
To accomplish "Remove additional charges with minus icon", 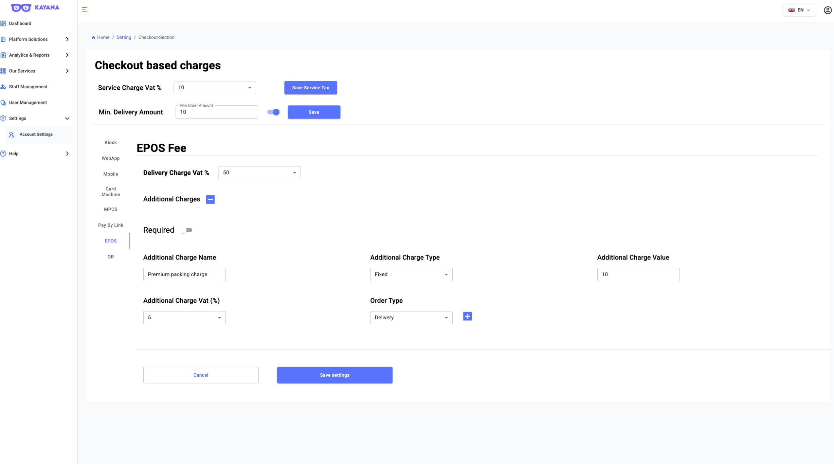I will [210, 199].
